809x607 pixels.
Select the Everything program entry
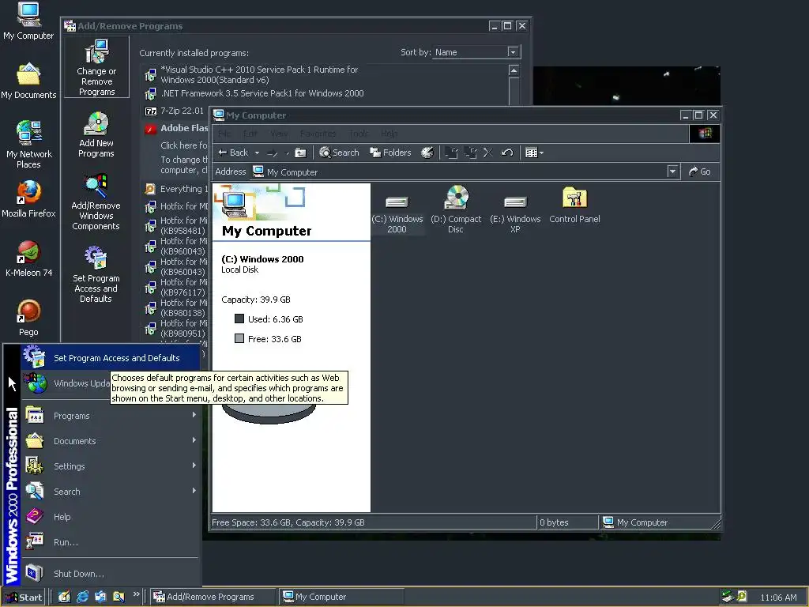[176, 189]
